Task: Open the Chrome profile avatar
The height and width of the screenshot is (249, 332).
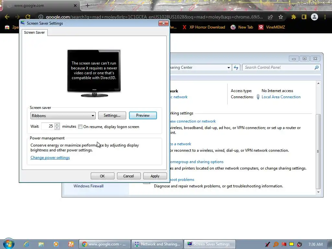Action: pyautogui.click(x=314, y=17)
